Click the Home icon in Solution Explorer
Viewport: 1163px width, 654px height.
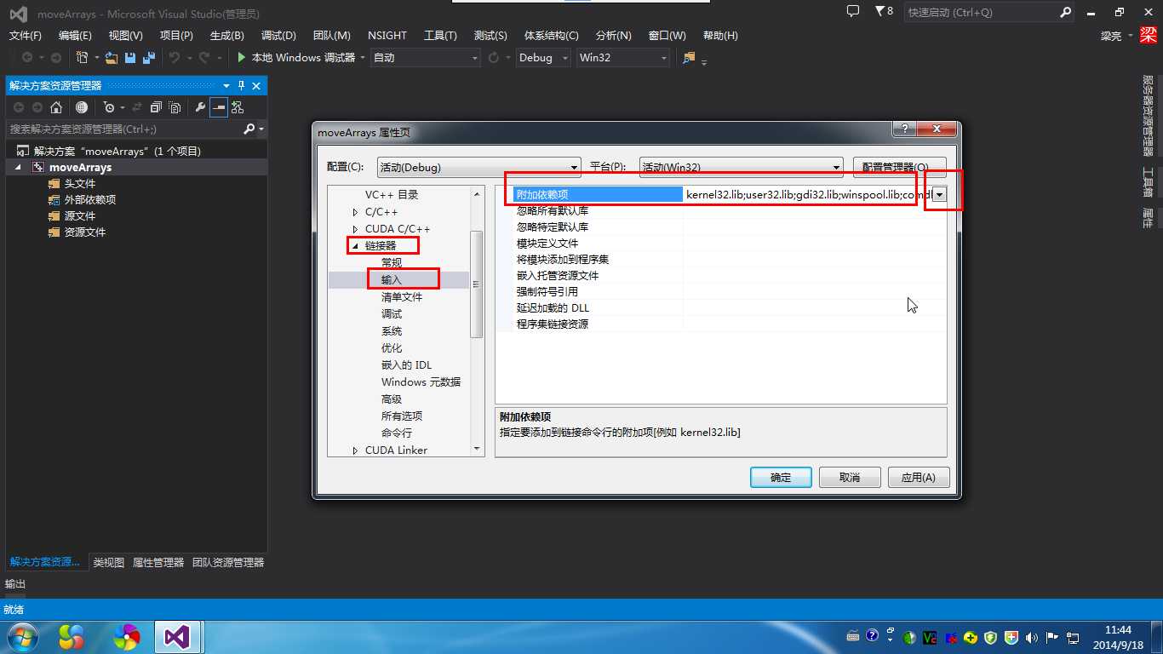click(56, 107)
